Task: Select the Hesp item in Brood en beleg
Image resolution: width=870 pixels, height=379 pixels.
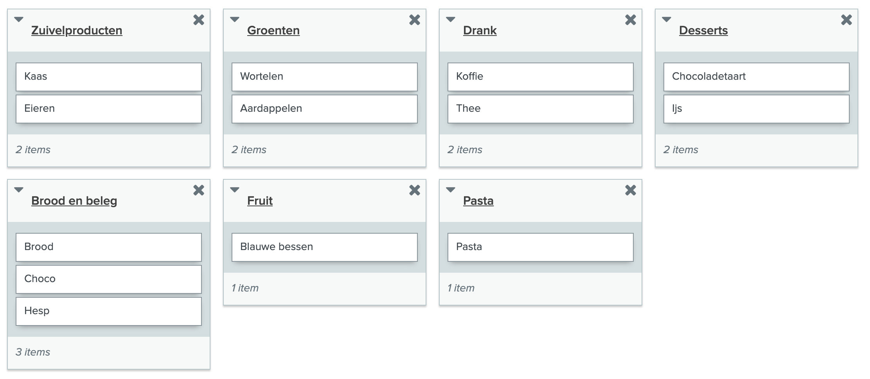Action: click(108, 311)
